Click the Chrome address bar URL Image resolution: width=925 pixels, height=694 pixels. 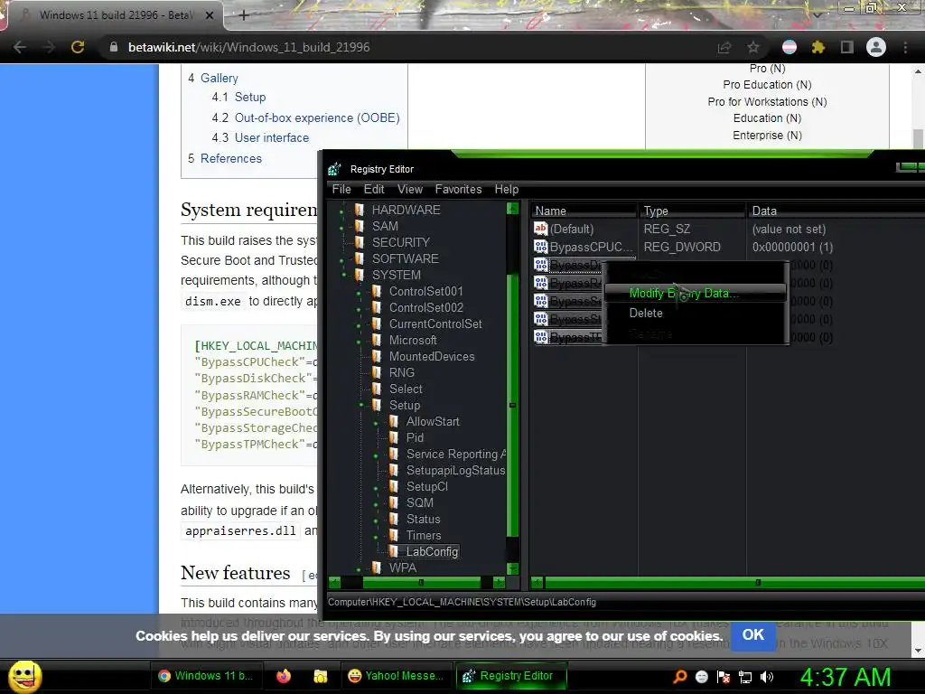(249, 47)
